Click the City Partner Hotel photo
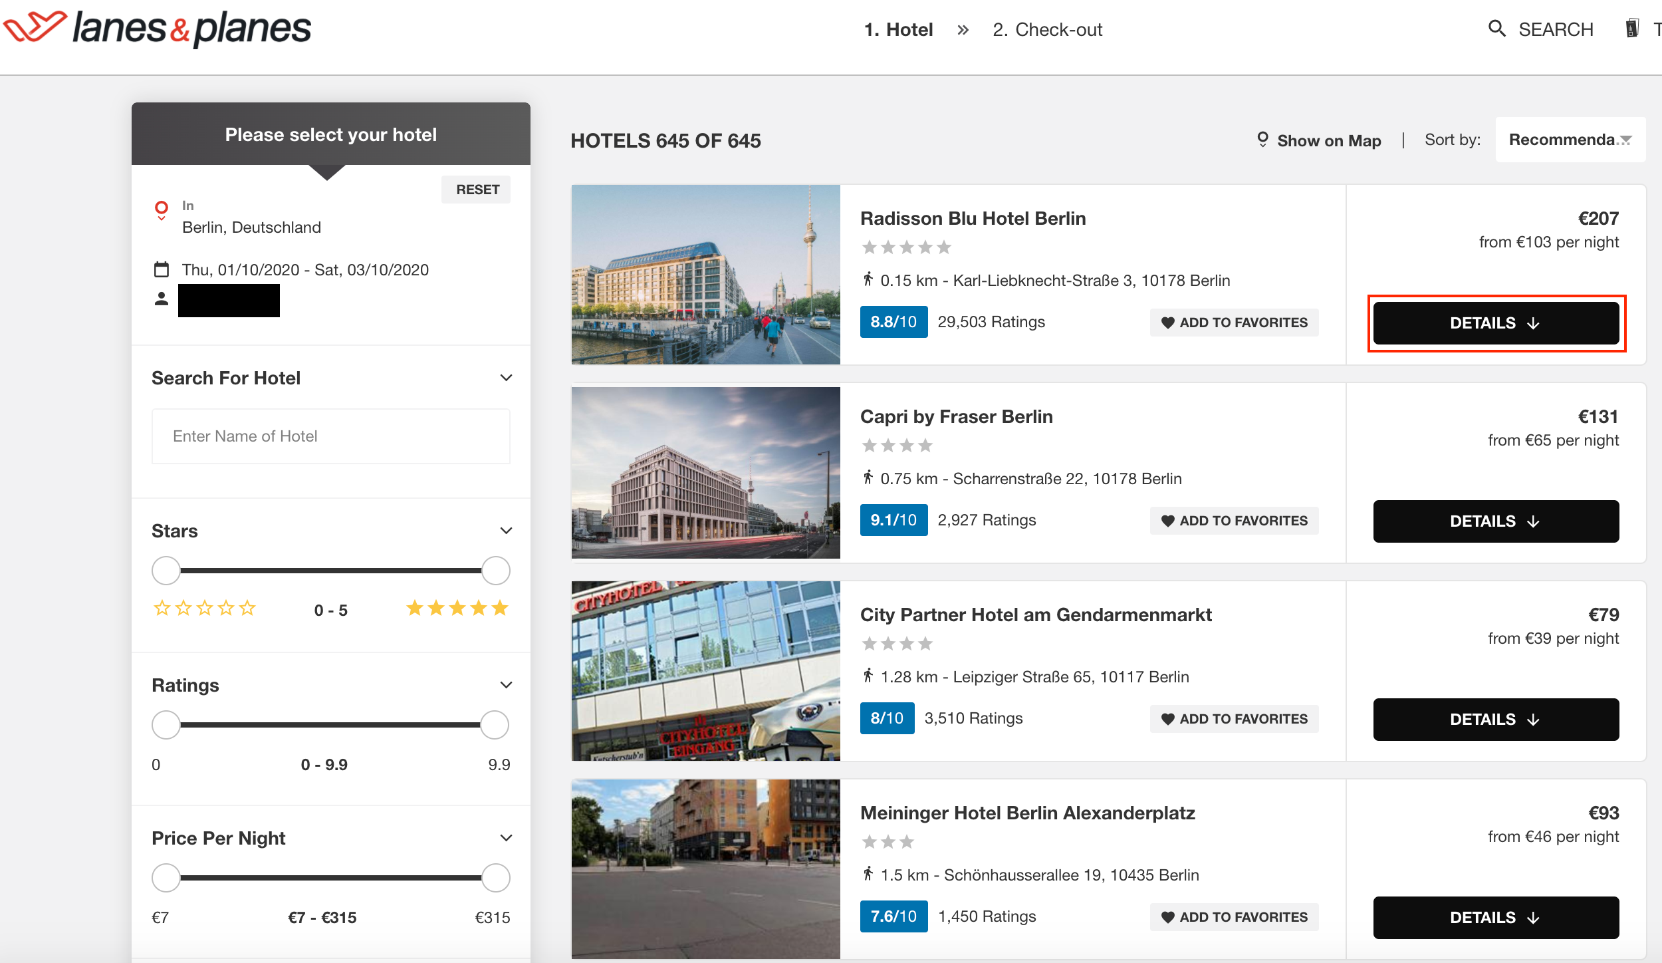The width and height of the screenshot is (1662, 963). coord(705,671)
